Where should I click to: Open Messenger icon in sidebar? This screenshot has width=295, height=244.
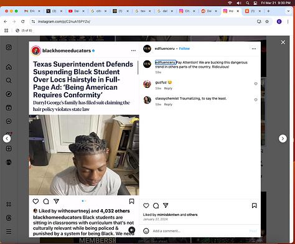pos(9,121)
